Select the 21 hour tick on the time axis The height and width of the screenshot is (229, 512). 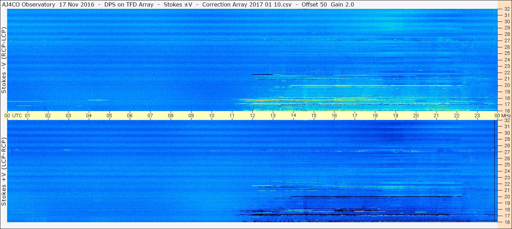pyautogui.click(x=436, y=116)
